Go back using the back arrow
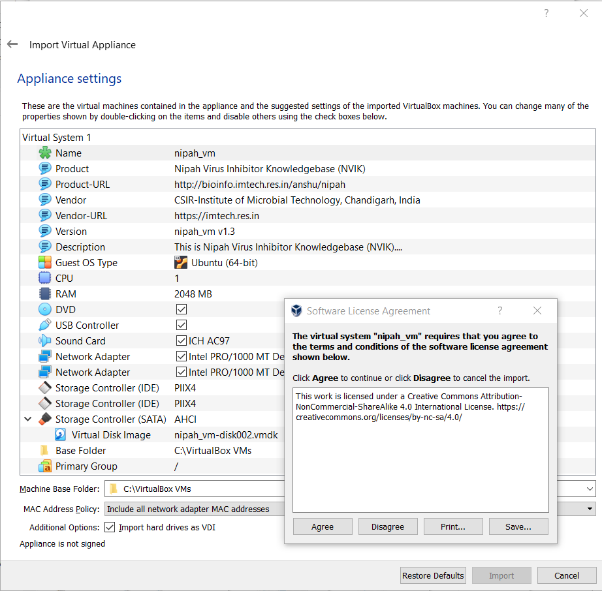 (12, 44)
